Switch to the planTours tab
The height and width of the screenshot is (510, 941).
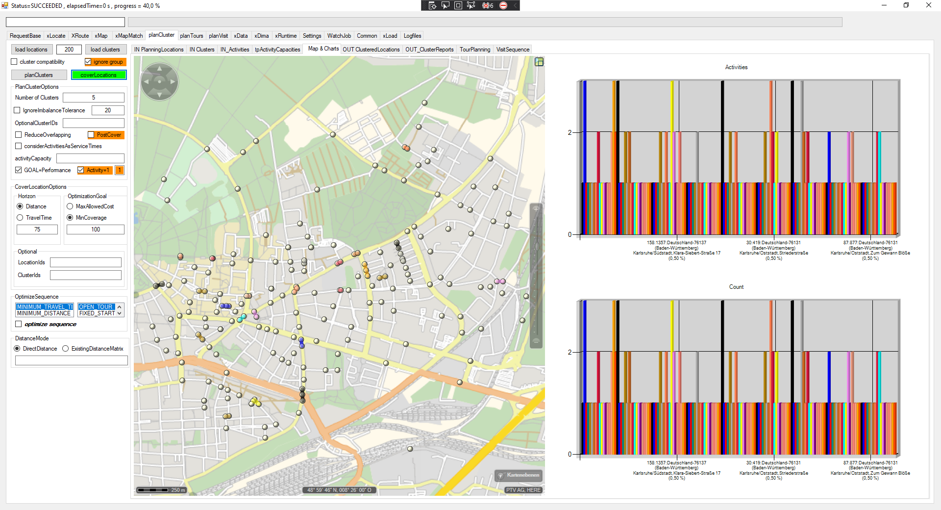[x=191, y=36]
